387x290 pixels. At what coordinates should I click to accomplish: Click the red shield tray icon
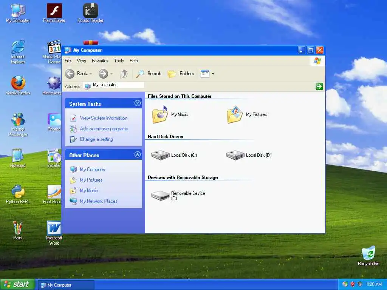353,284
